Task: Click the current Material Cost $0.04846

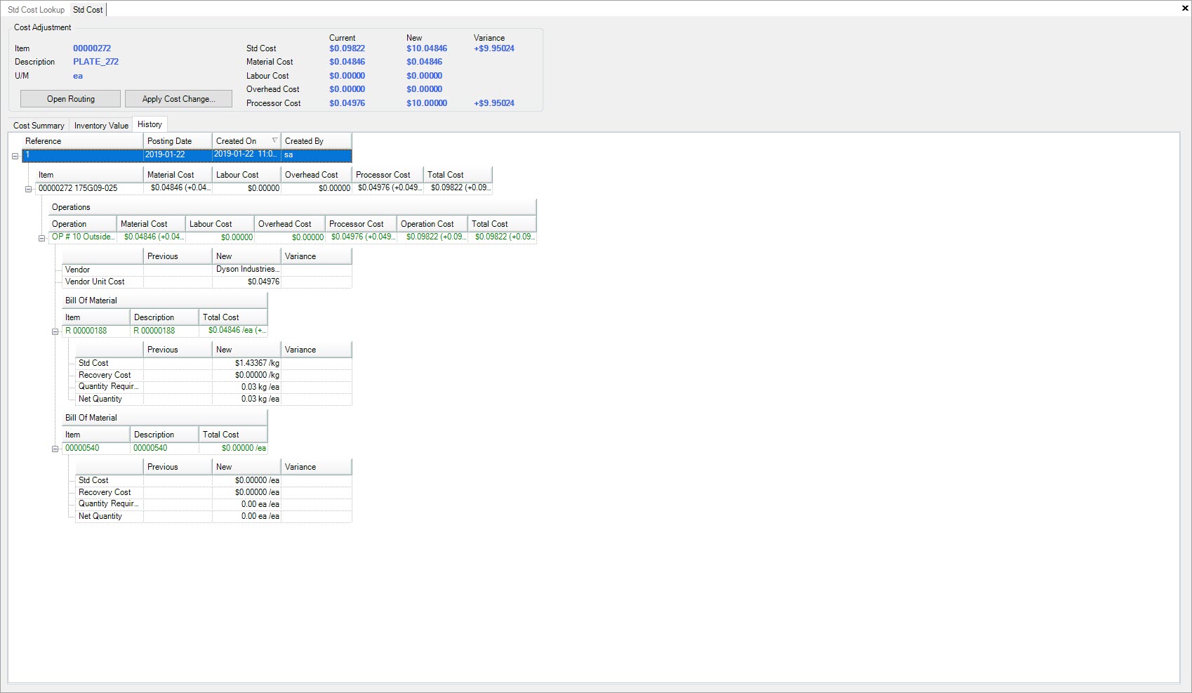Action: pos(347,62)
